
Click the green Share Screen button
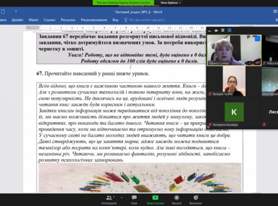pyautogui.click(x=155, y=200)
